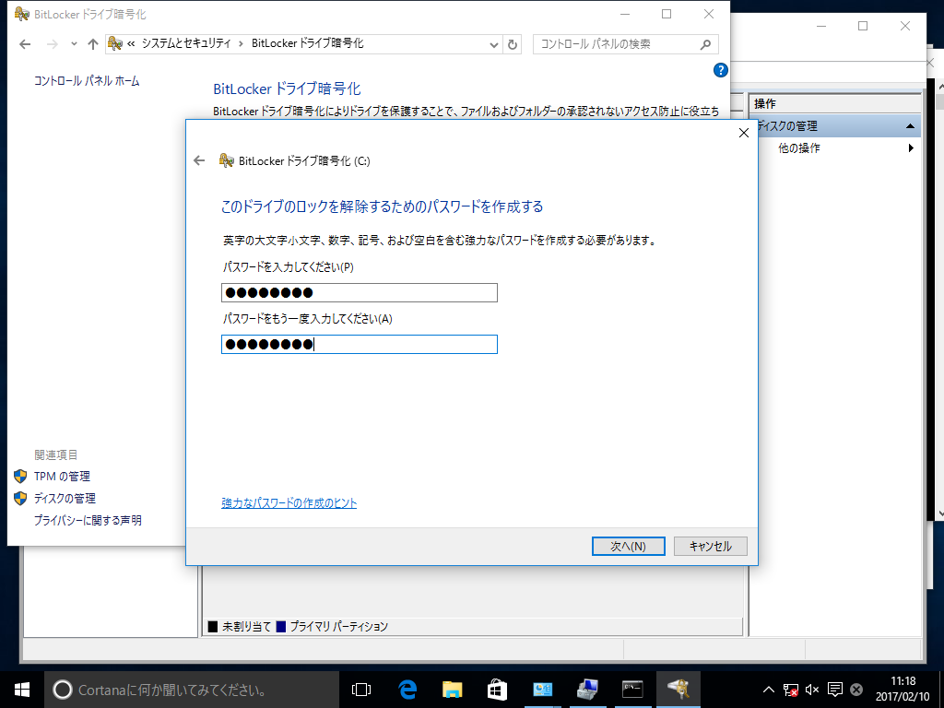Viewport: 944px width, 708px height.
Task: Click the muted volume tray icon
Action: [x=812, y=690]
